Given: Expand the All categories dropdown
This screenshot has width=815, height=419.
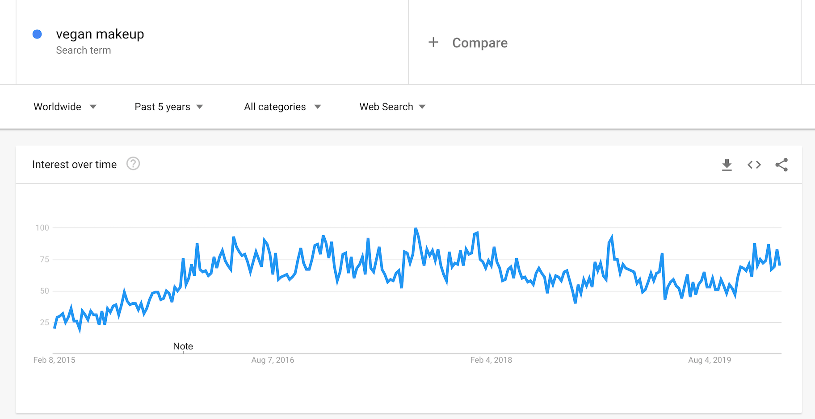Looking at the screenshot, I should tap(282, 107).
